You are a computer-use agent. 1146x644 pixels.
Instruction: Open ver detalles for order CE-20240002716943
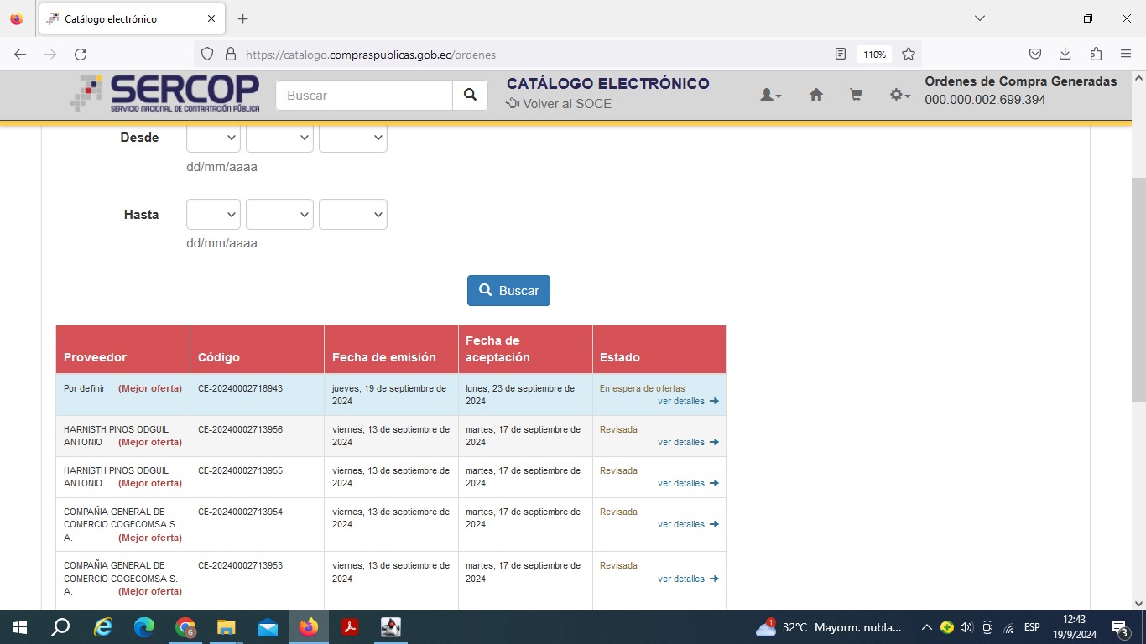[687, 402]
